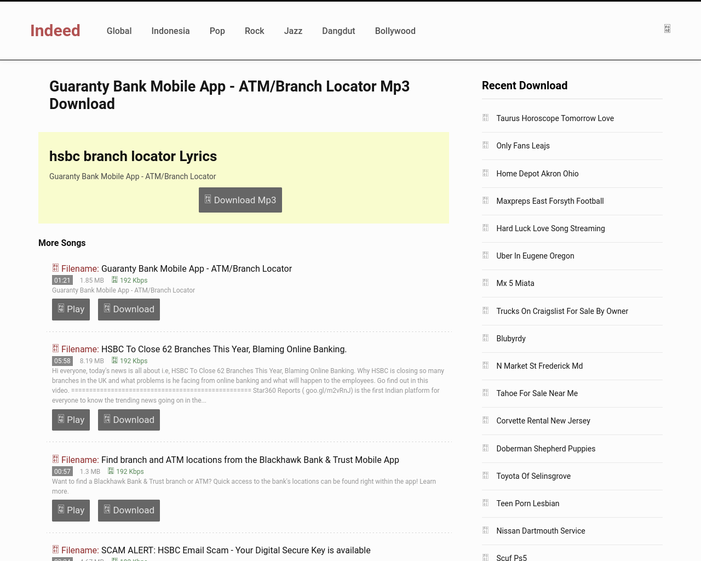Viewport: 701px width, 561px height.
Task: Click icon beside Corvette Rental New Jersey
Action: pos(485,420)
